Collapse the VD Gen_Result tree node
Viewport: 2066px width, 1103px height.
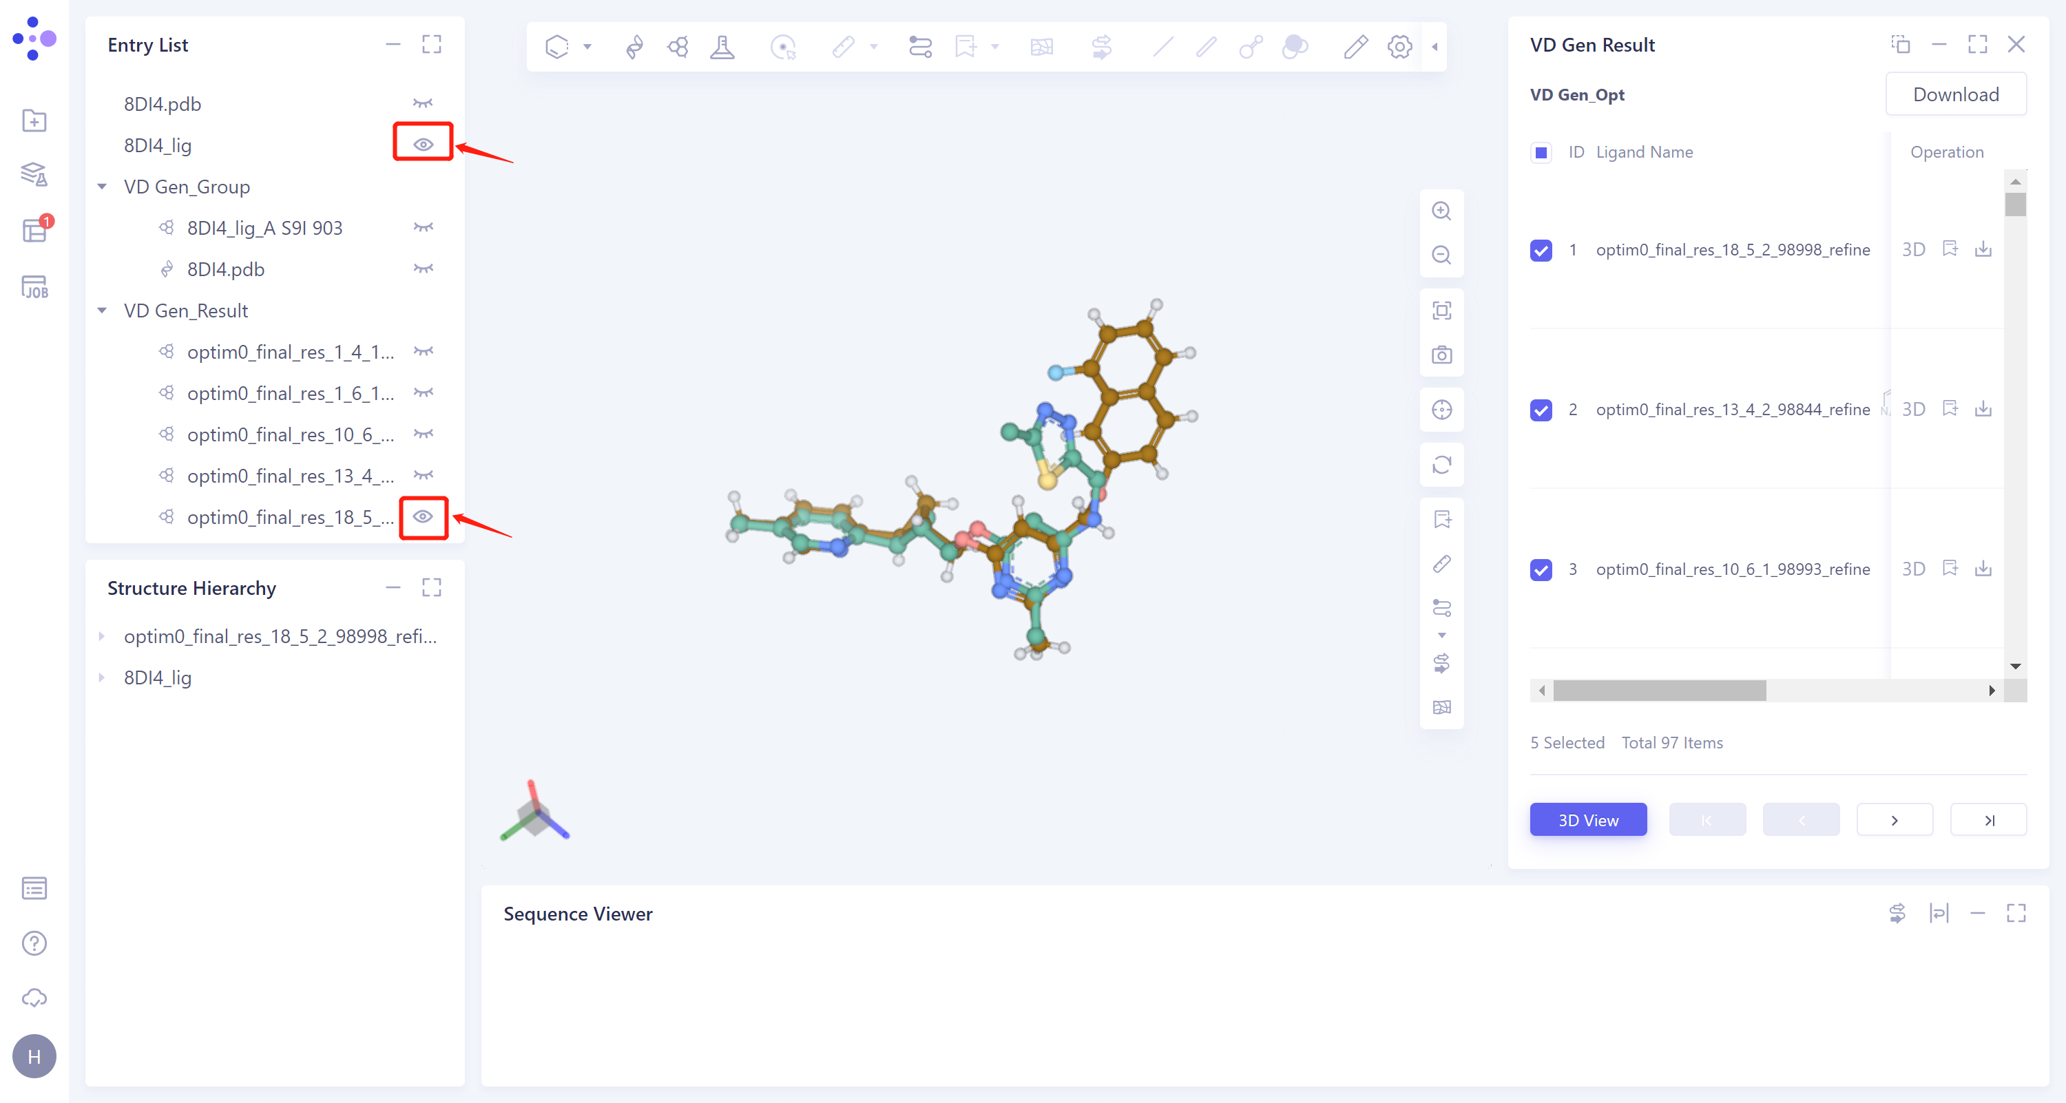point(102,311)
